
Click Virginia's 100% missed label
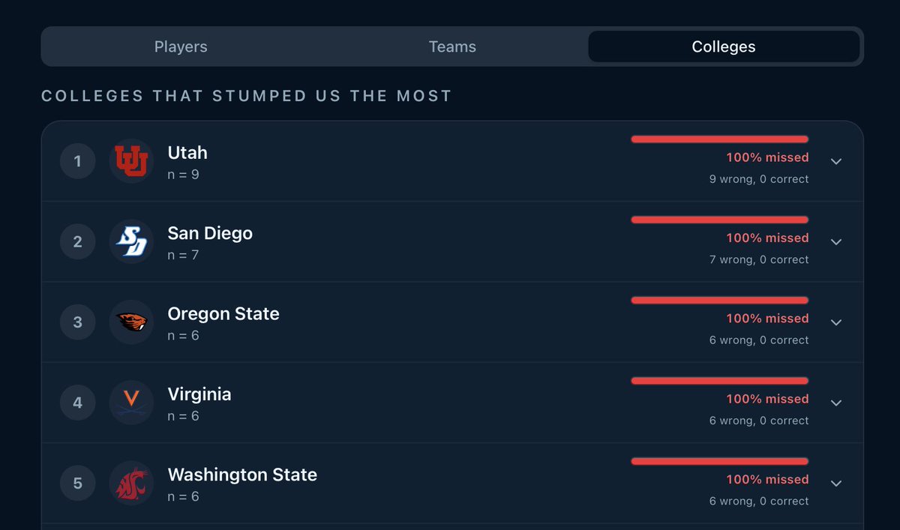click(767, 399)
